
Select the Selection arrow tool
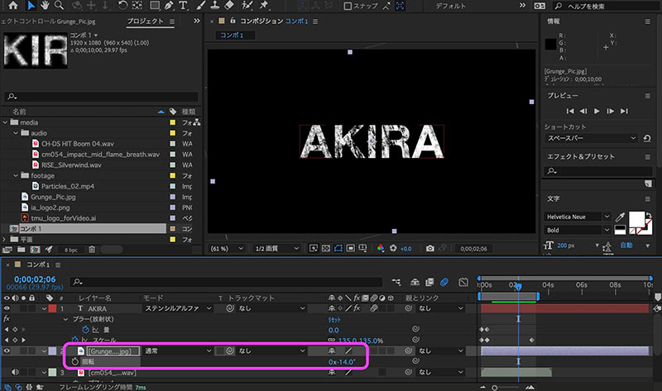click(31, 6)
